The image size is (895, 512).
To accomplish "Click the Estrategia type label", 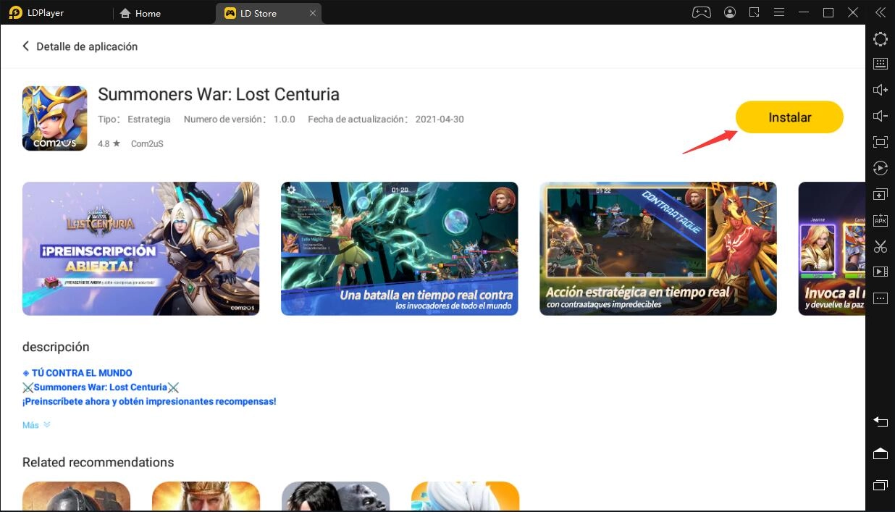I will point(149,119).
